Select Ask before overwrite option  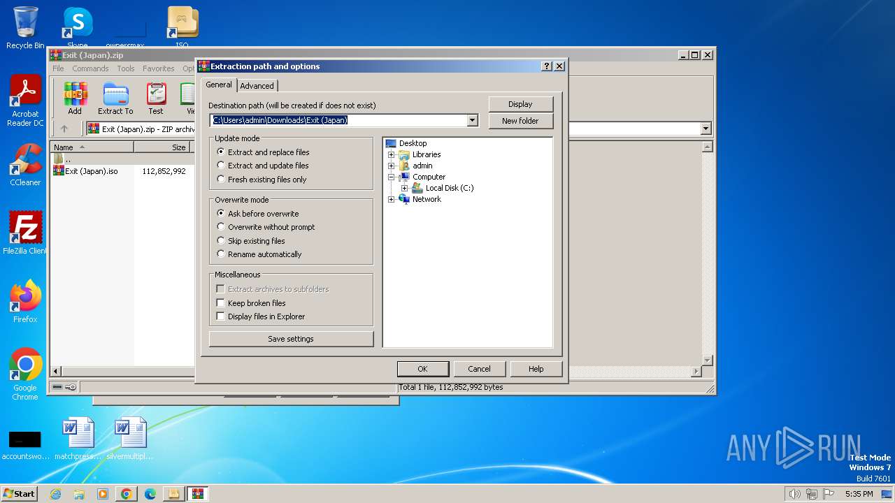(258, 214)
